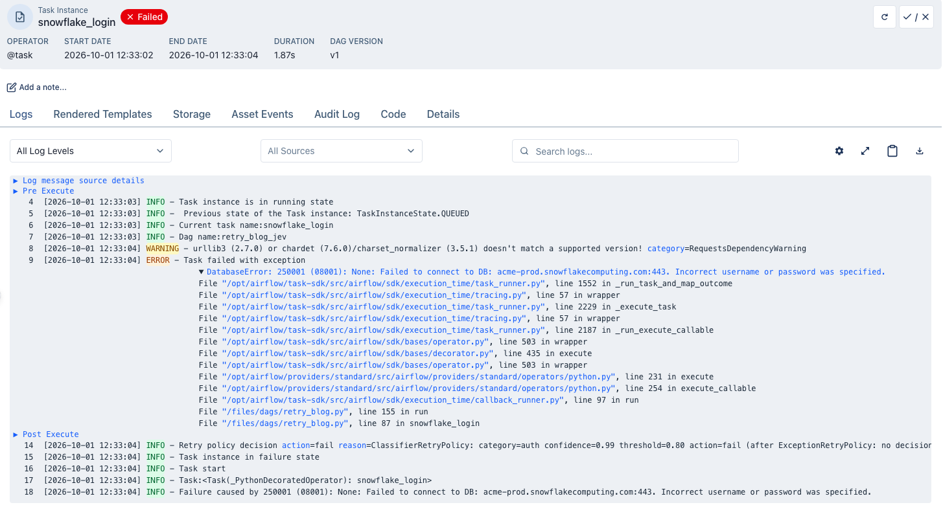Click the task instance icon beside snowflake_login

pyautogui.click(x=20, y=17)
